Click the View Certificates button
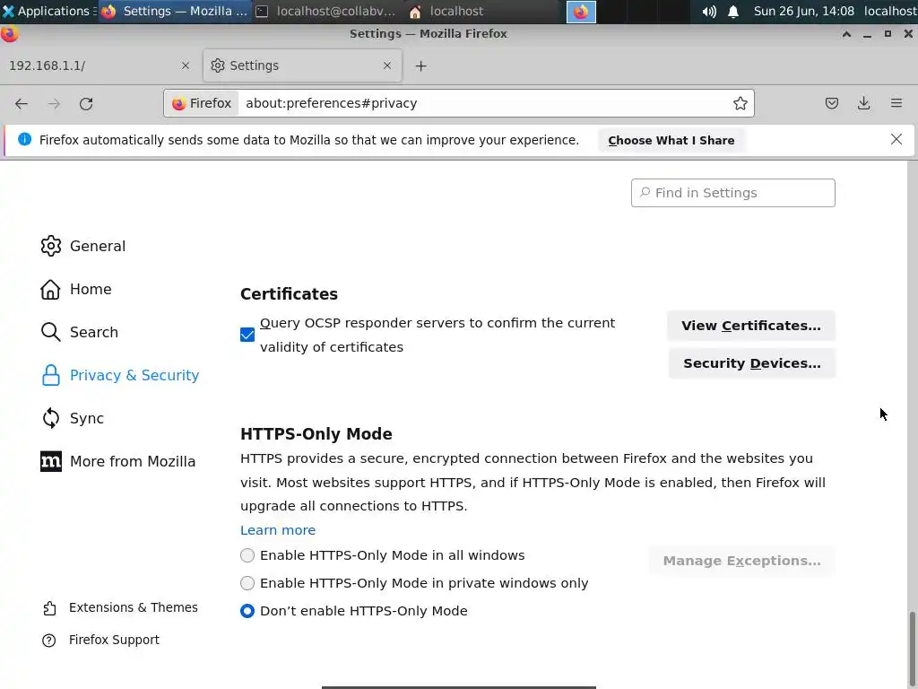Image resolution: width=918 pixels, height=689 pixels. point(750,326)
